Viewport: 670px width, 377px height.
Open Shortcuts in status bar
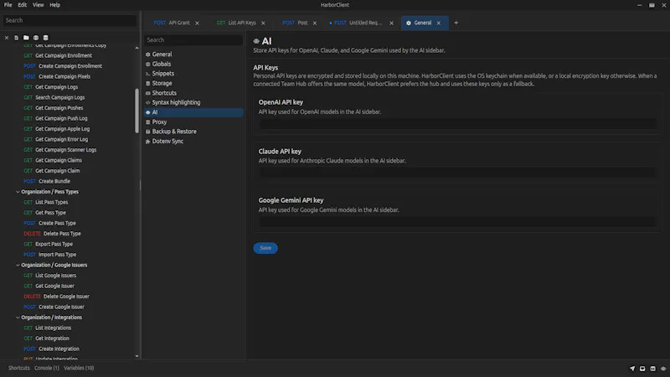point(18,368)
